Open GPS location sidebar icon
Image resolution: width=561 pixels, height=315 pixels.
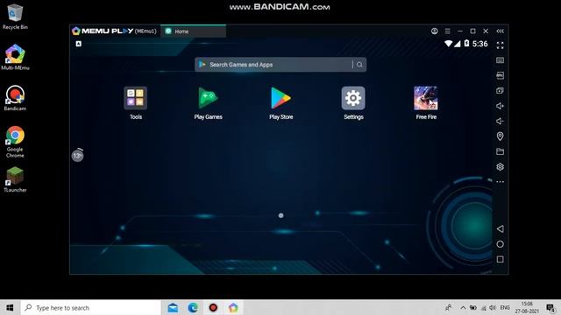(501, 136)
